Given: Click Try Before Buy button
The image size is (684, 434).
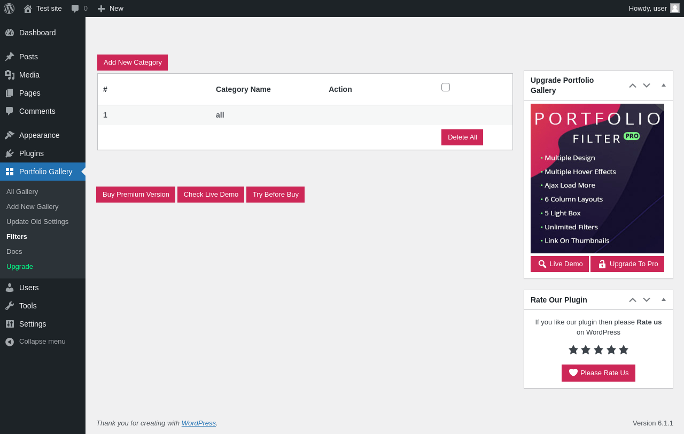Looking at the screenshot, I should (276, 195).
